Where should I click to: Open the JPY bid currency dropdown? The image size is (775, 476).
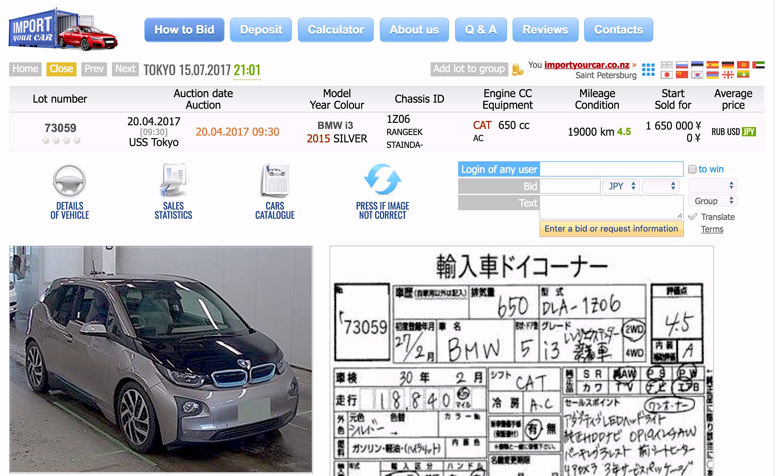click(621, 186)
